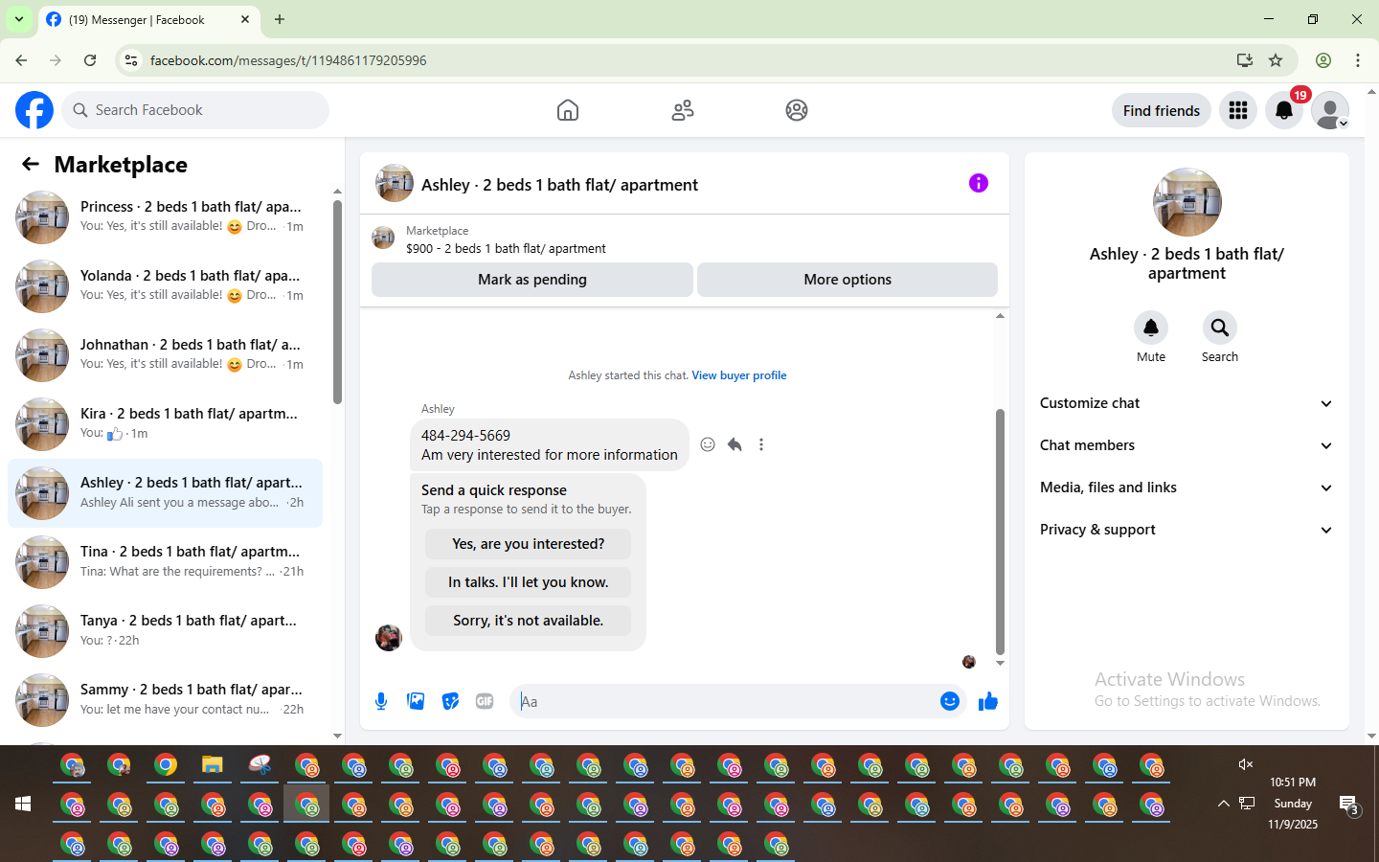This screenshot has height=862, width=1379.
Task: Expand Media, files and links section
Action: (1187, 488)
